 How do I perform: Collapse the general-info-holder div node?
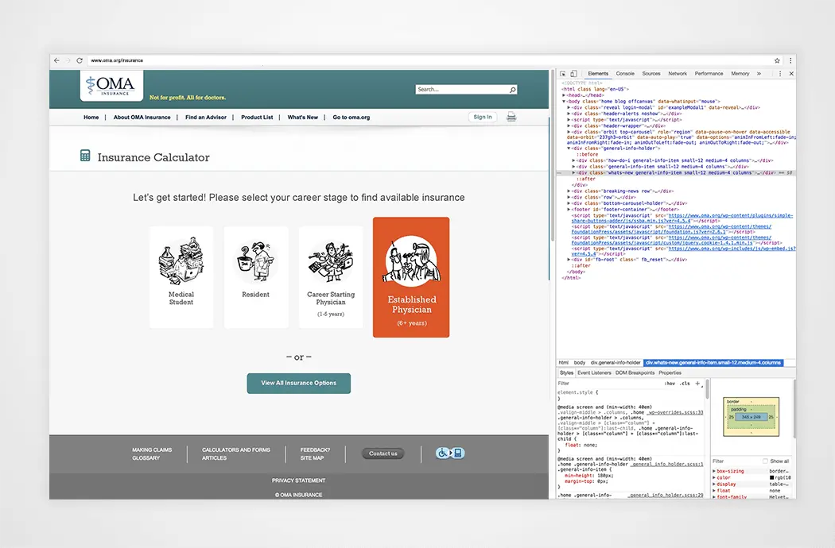pos(569,149)
